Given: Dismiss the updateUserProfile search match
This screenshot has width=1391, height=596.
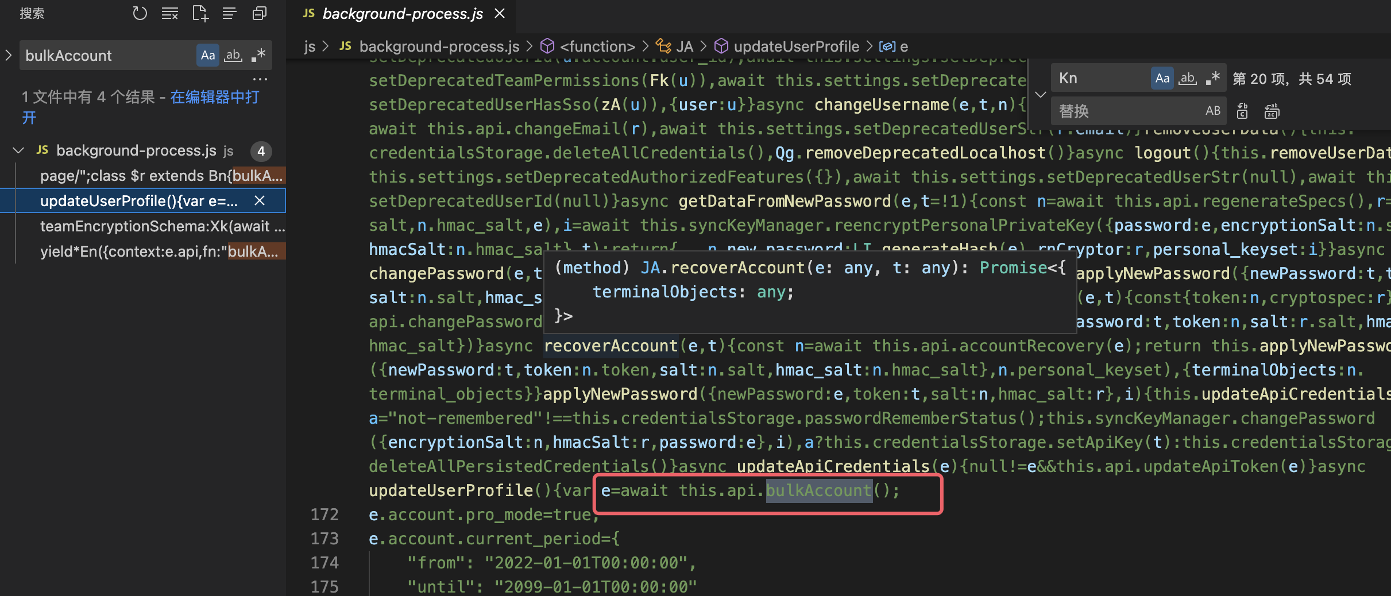Looking at the screenshot, I should [260, 201].
